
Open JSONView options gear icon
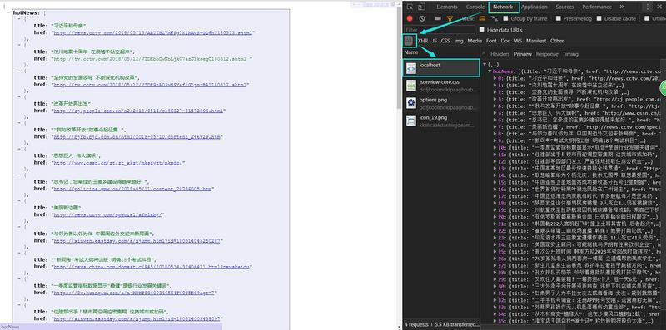[x=393, y=4]
